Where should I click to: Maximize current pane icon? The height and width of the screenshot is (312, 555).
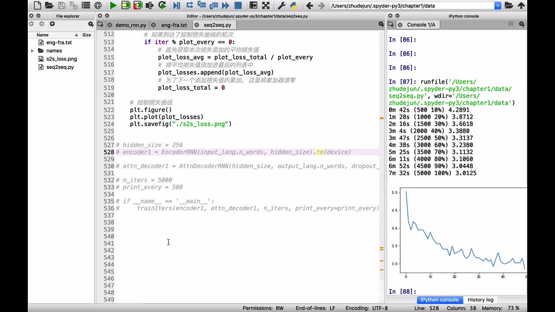click(254, 6)
